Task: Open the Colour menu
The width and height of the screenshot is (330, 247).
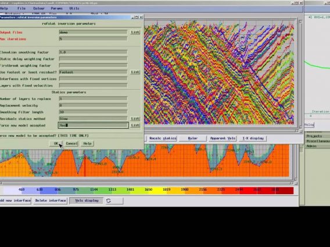Action: pyautogui.click(x=39, y=8)
